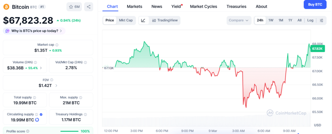
Task: Select the 1W time range
Action: (x=271, y=20)
